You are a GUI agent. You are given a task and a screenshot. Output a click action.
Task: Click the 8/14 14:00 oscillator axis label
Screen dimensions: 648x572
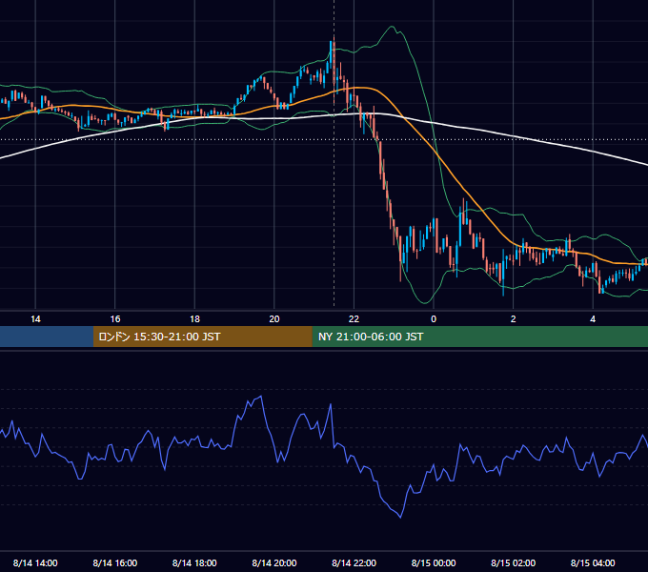(x=35, y=562)
